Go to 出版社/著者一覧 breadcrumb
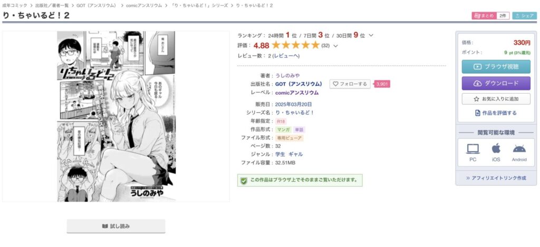 point(52,5)
